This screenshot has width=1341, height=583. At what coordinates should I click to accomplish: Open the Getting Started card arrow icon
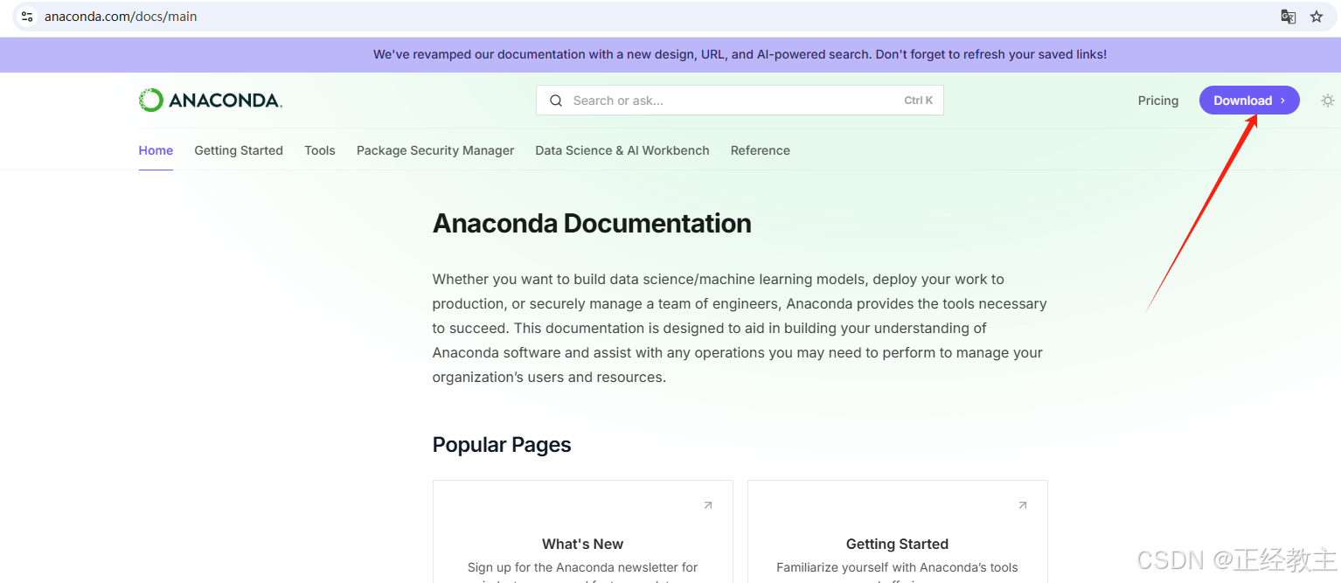pos(1023,505)
